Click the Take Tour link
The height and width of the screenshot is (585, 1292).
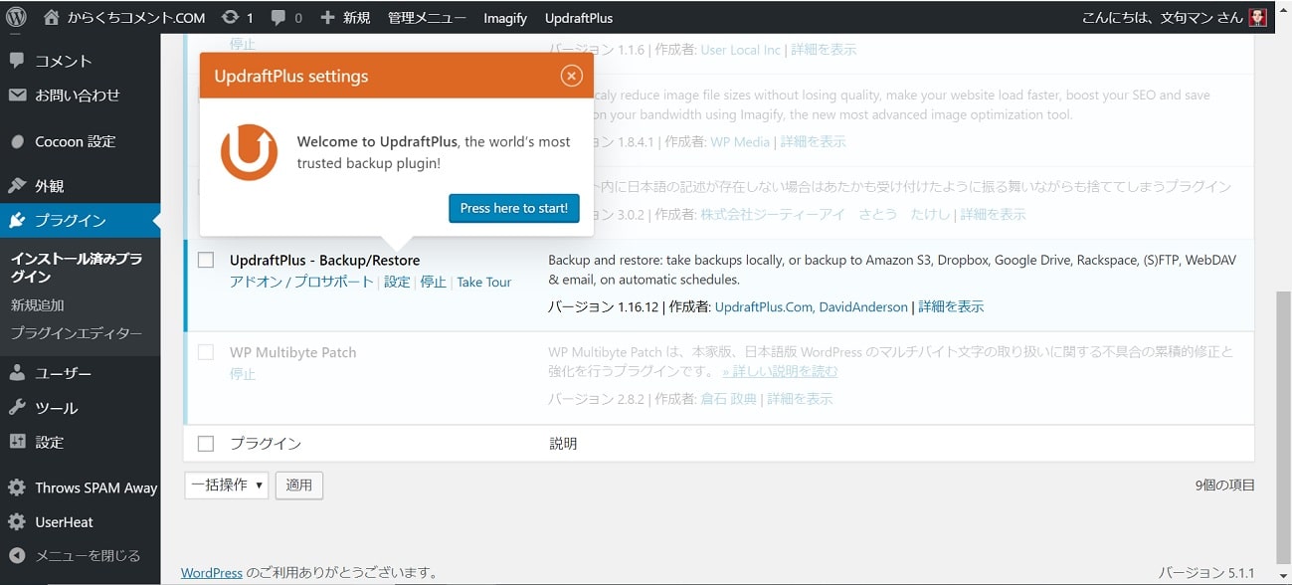coord(483,282)
